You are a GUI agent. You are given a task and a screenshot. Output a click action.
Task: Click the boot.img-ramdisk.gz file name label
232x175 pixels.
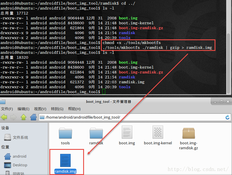[188, 145]
